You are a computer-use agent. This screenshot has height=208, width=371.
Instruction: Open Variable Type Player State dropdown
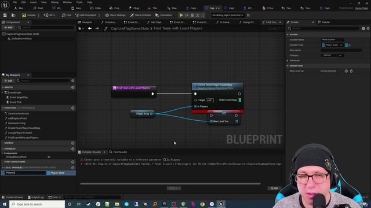(x=332, y=45)
